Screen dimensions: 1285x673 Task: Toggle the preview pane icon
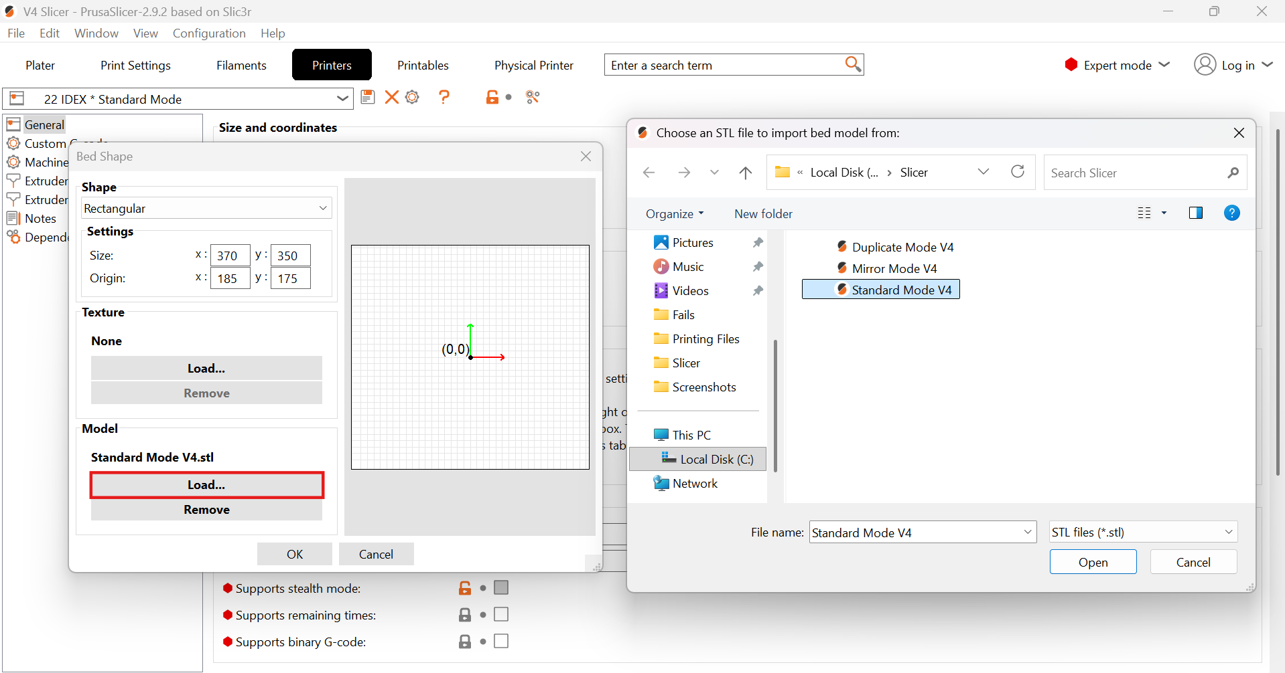click(x=1196, y=213)
